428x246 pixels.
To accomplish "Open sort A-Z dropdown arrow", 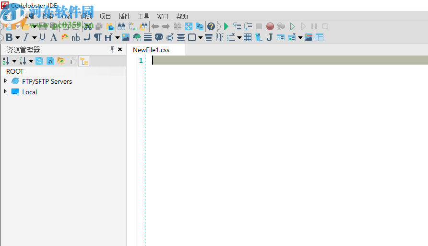I will click(x=14, y=61).
